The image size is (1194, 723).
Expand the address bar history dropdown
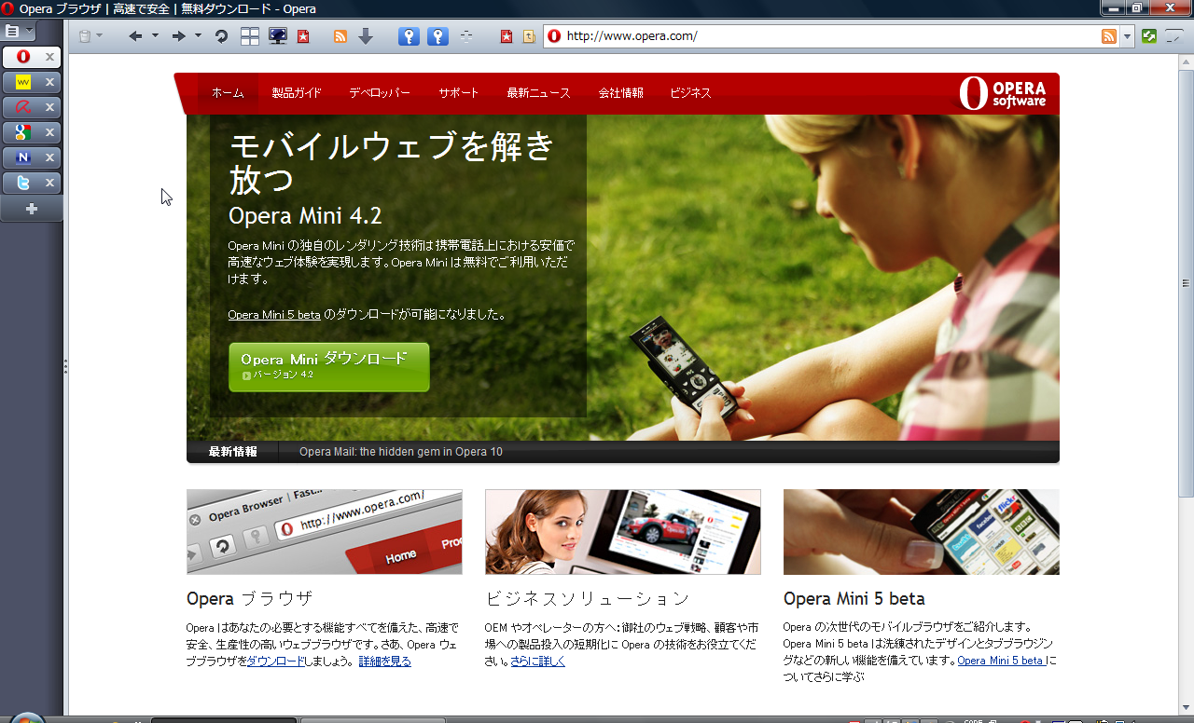pyautogui.click(x=1127, y=36)
